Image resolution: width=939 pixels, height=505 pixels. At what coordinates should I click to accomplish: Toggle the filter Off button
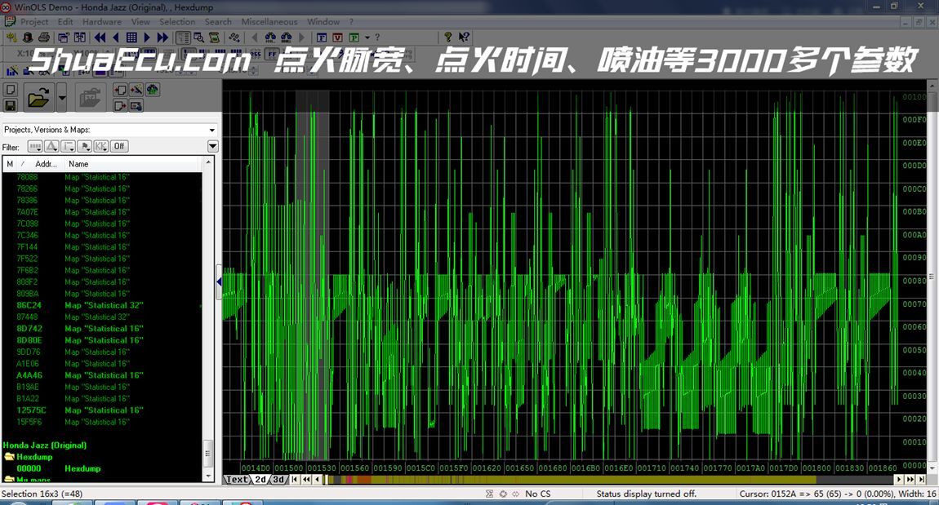click(119, 146)
